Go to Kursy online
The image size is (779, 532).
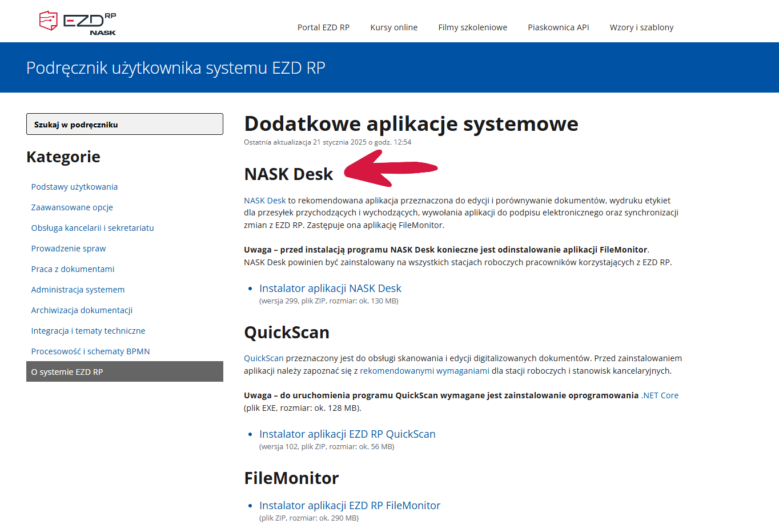click(393, 27)
